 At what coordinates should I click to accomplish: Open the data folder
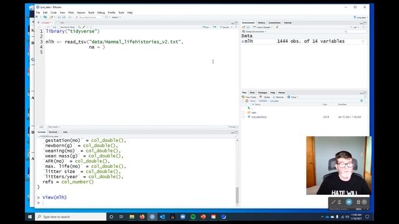click(254, 113)
